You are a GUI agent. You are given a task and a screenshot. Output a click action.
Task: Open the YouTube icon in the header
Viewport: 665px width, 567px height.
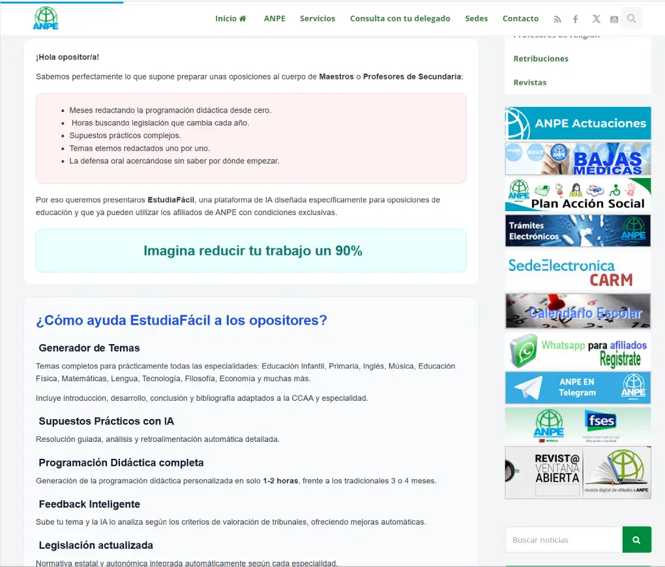click(614, 19)
